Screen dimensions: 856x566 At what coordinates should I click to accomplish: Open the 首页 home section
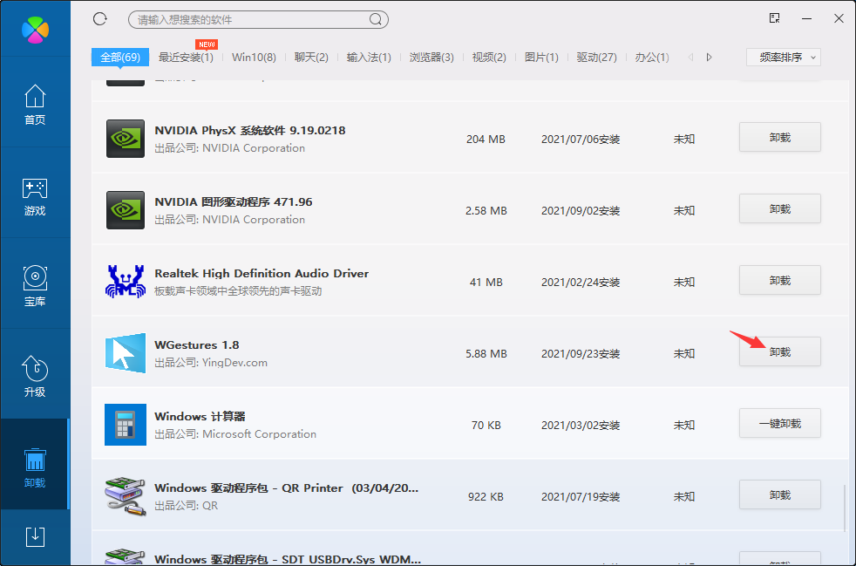click(35, 105)
